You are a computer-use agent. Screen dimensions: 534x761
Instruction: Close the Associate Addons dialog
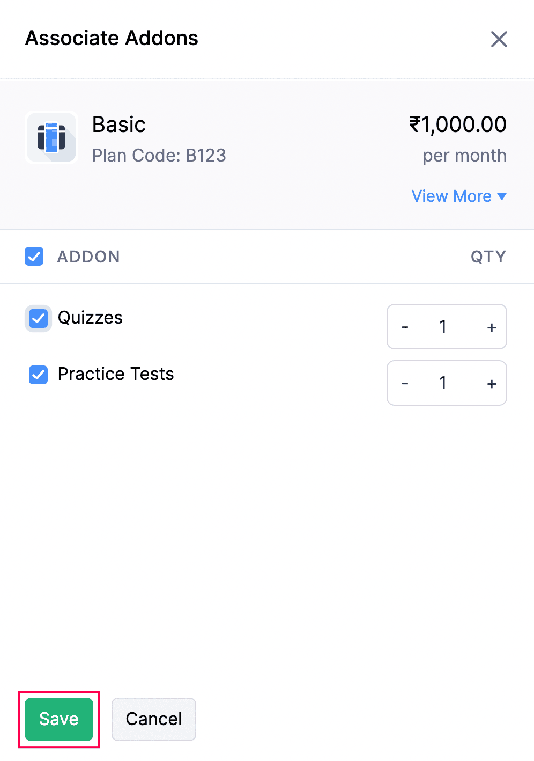pyautogui.click(x=499, y=39)
